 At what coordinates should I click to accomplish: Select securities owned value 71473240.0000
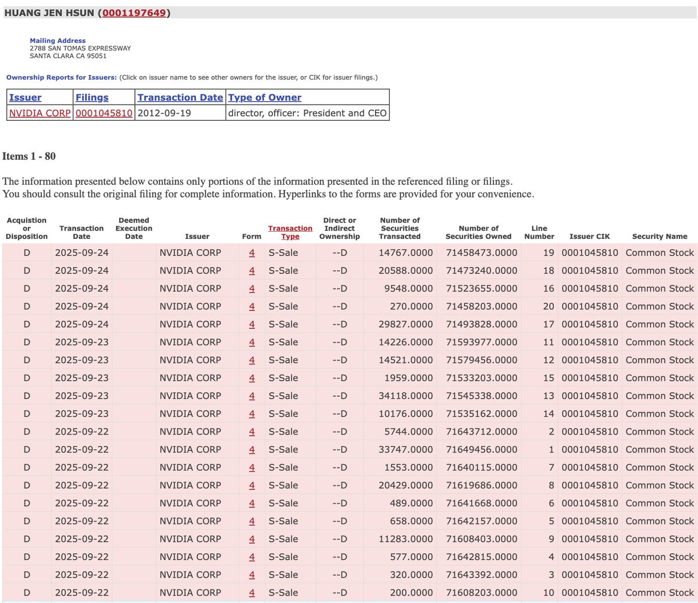point(482,271)
